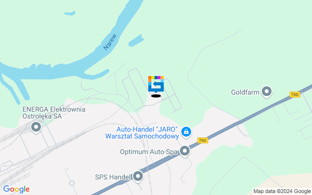Screen dimensions: 312x195
Task: Click the small lake east of Narew
Action: pos(136,40)
